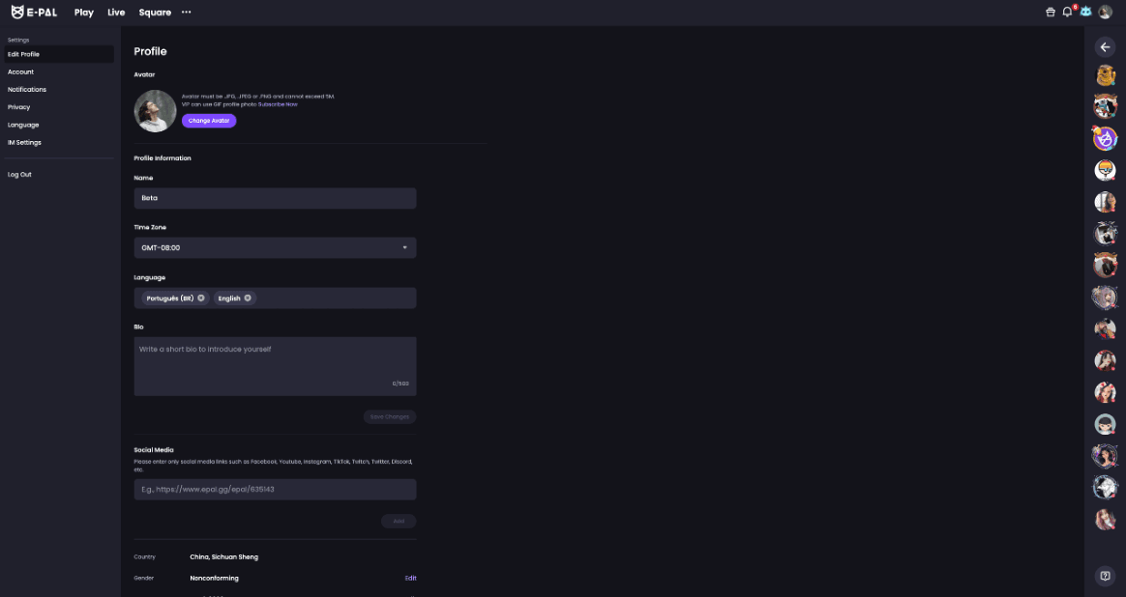Switch to the Live page
1126x597 pixels.
coord(116,13)
